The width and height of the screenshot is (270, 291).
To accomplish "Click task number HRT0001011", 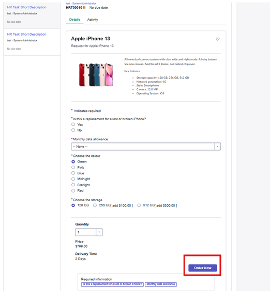I will coord(76,8).
